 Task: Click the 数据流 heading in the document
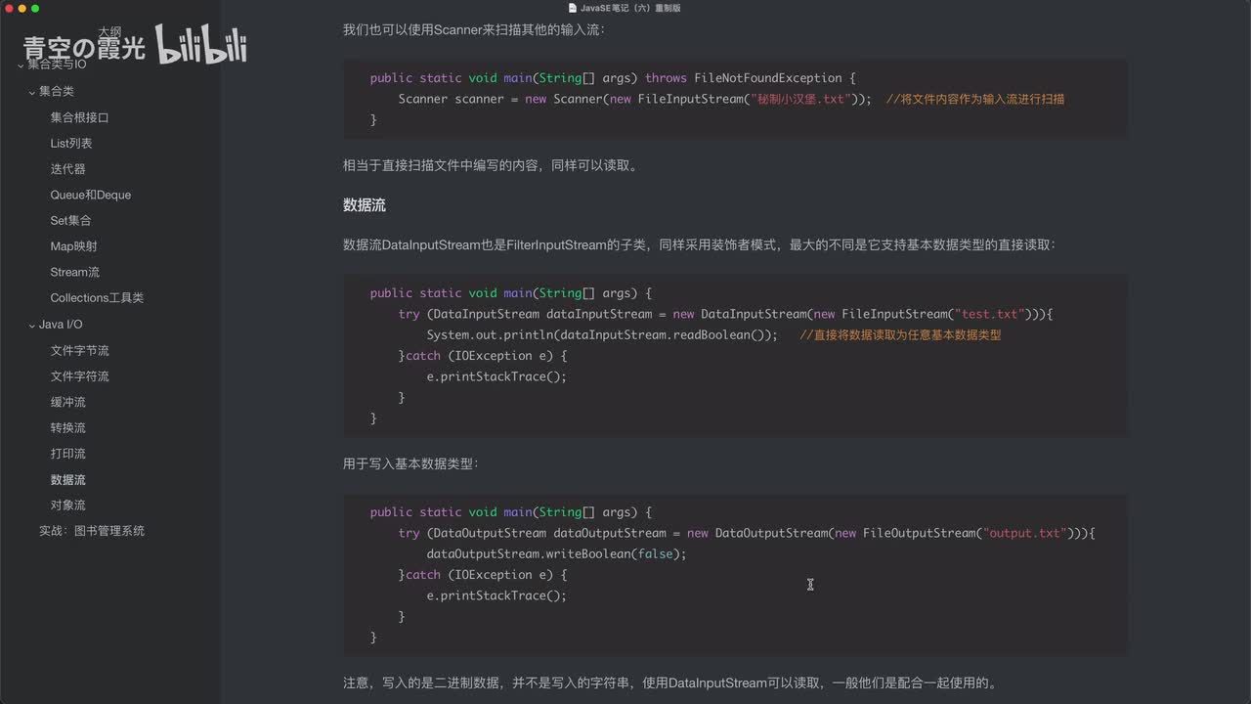coord(364,205)
